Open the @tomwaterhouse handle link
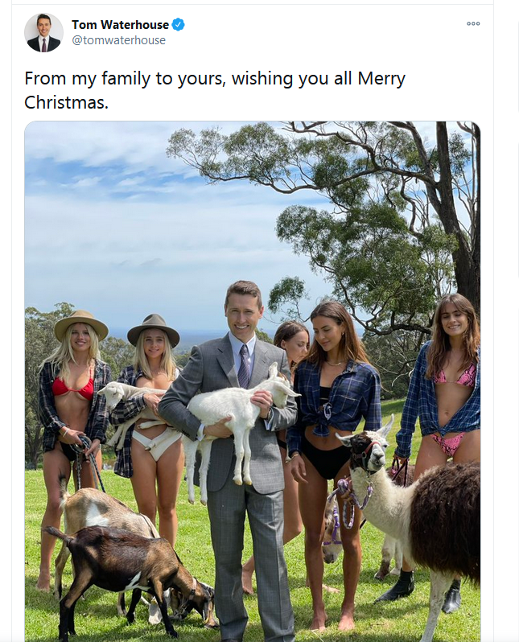 point(119,40)
